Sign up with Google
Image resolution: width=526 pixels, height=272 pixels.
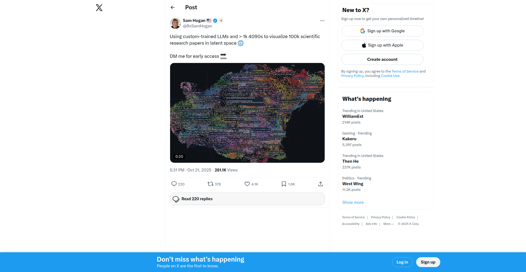coord(382,31)
